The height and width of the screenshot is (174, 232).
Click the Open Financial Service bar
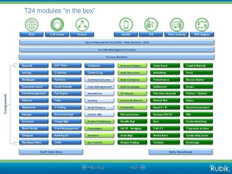tap(117, 42)
